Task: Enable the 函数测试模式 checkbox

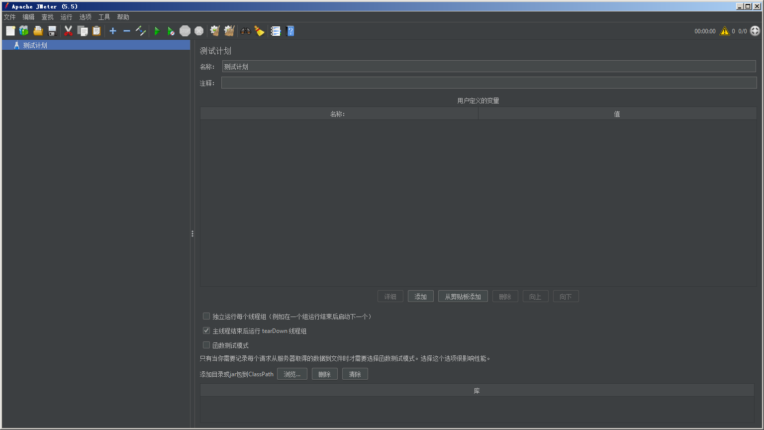Action: tap(206, 345)
